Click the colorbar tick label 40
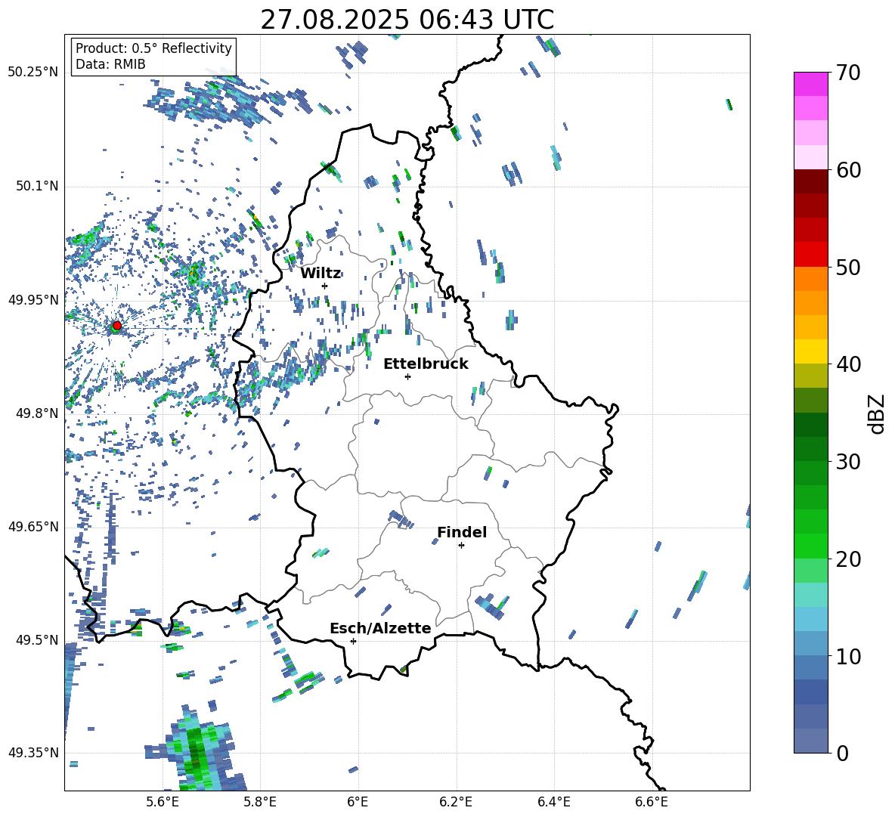Viewport: 895px width, 817px height. tap(848, 364)
